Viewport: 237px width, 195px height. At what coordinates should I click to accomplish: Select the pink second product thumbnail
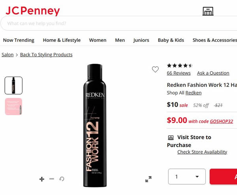click(13, 107)
